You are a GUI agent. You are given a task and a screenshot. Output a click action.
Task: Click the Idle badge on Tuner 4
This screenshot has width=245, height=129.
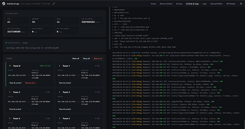point(48,118)
